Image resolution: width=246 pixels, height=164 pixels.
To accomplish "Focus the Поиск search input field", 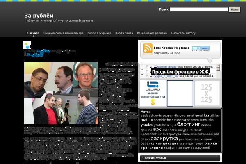I will [199, 9].
